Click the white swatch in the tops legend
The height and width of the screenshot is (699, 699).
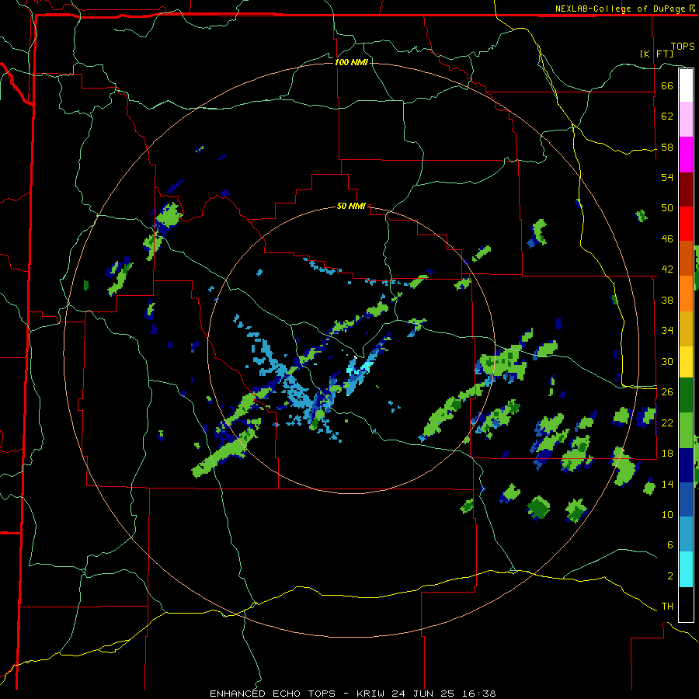686,85
